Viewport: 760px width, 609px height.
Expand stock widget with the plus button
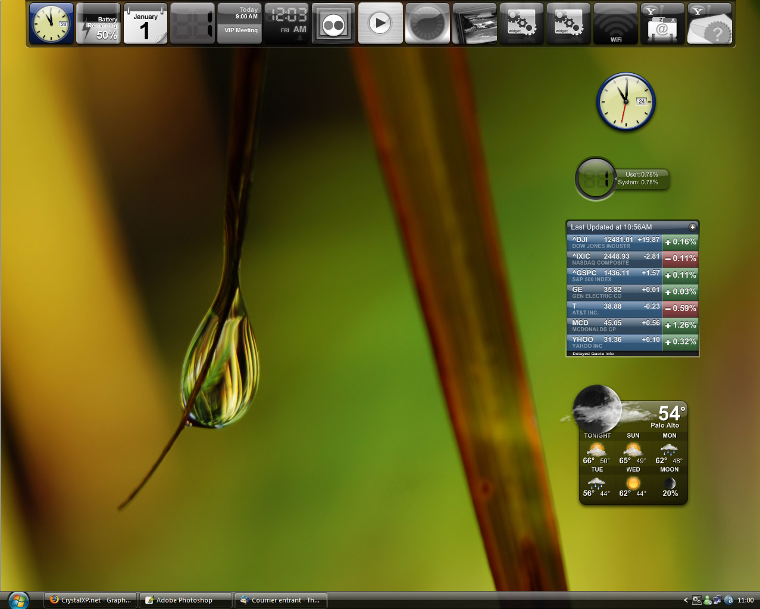[692, 227]
